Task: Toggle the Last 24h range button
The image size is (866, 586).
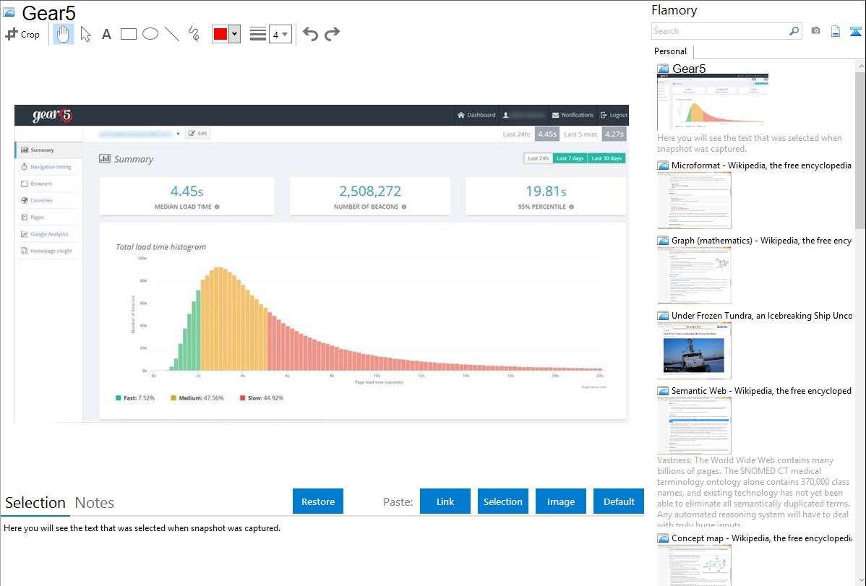Action: (538, 158)
